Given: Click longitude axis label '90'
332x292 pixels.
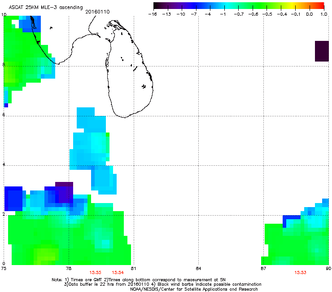Looking at the screenshot, I should point(328,269).
